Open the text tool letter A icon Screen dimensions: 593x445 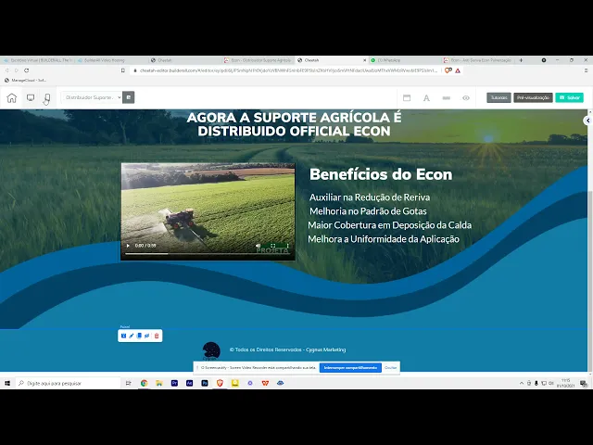[426, 97]
